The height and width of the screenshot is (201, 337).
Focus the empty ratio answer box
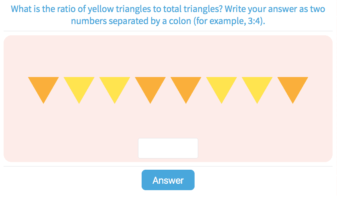click(168, 148)
